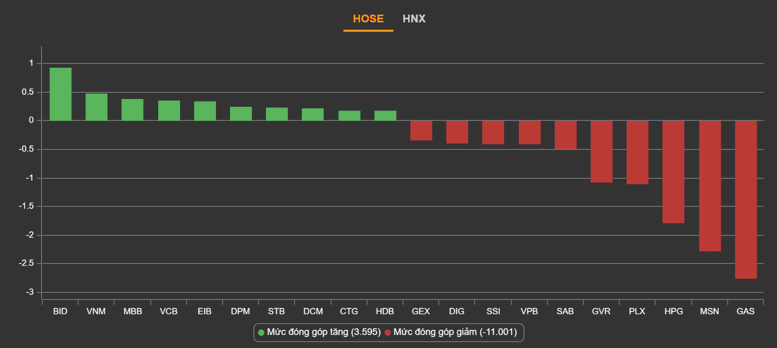This screenshot has height=348, width=777.
Task: Click the HDB axis label
Action: [385, 312]
